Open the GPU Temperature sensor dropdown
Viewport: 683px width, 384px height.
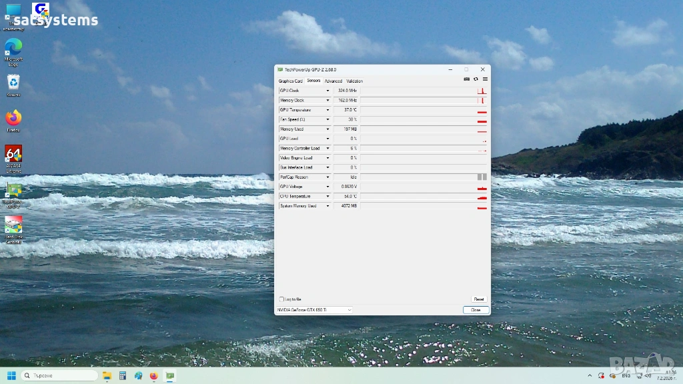(x=327, y=110)
